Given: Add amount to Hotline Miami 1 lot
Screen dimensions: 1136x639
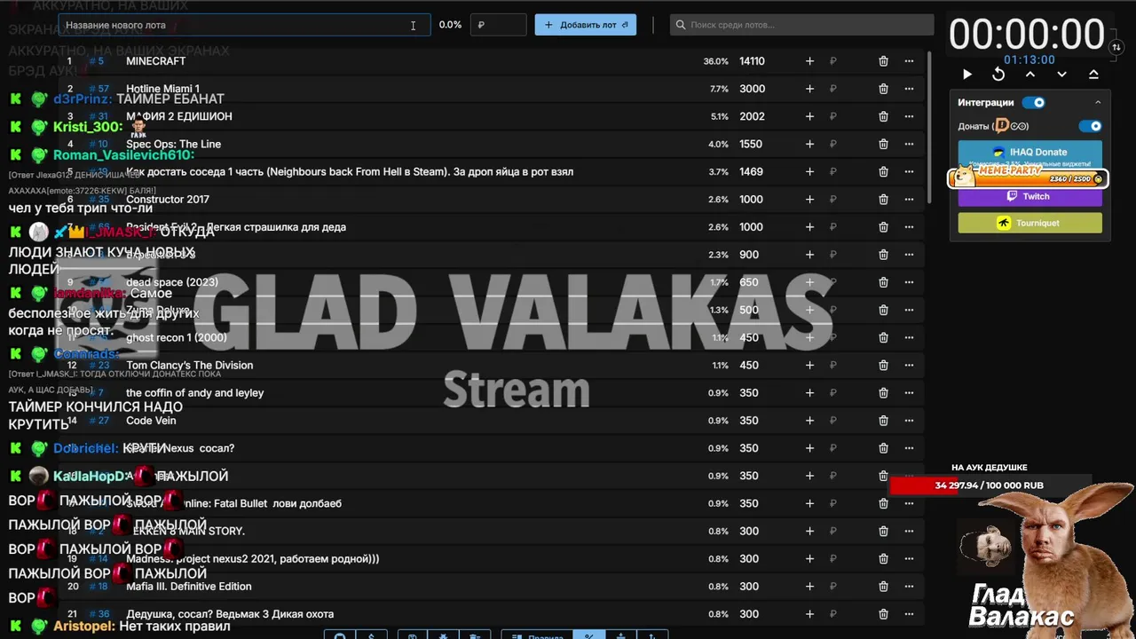Looking at the screenshot, I should point(809,89).
